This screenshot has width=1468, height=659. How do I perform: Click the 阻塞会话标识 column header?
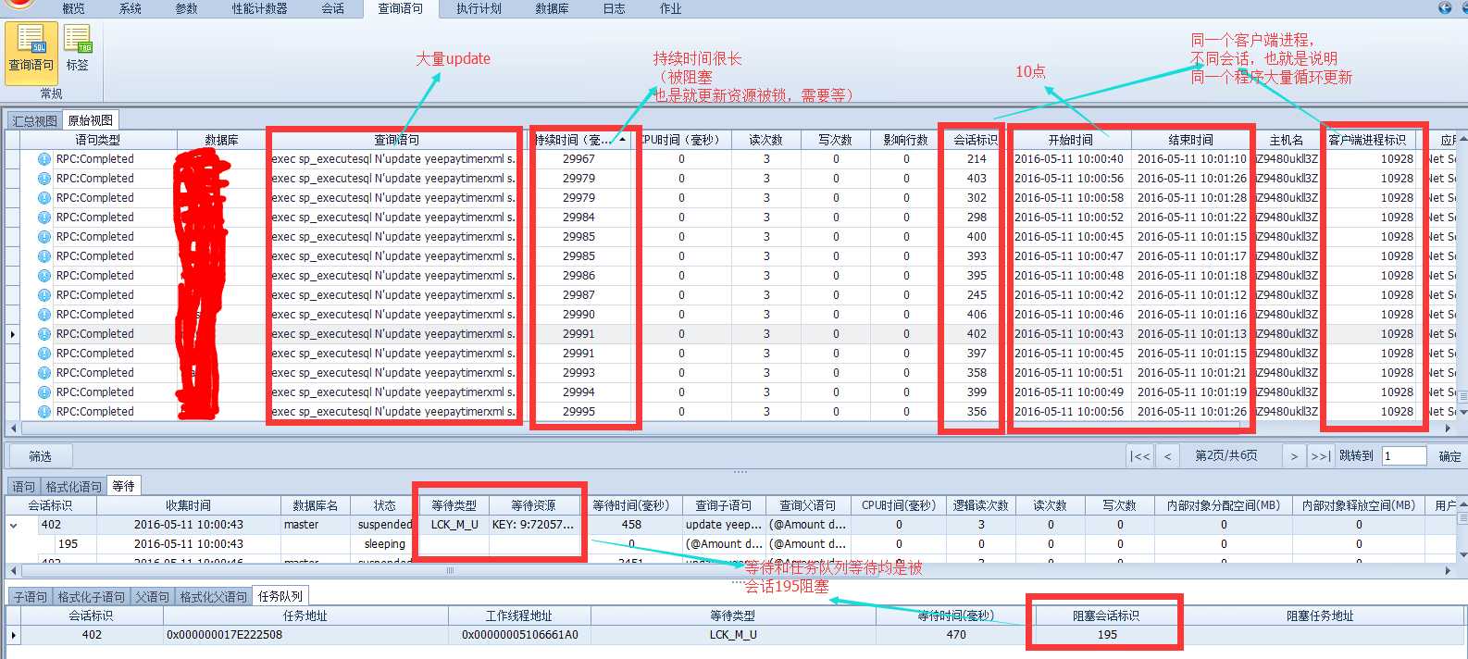tap(1106, 615)
